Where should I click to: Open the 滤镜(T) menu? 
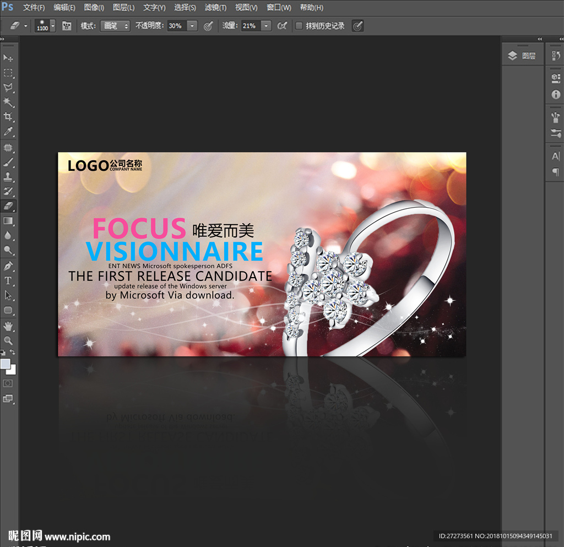215,8
